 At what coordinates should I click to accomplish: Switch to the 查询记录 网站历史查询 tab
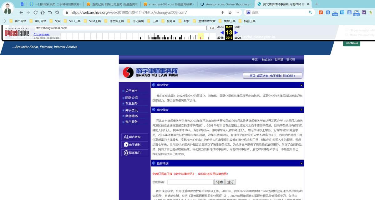112,4
